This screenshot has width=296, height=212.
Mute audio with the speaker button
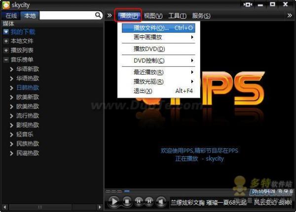tap(161, 202)
